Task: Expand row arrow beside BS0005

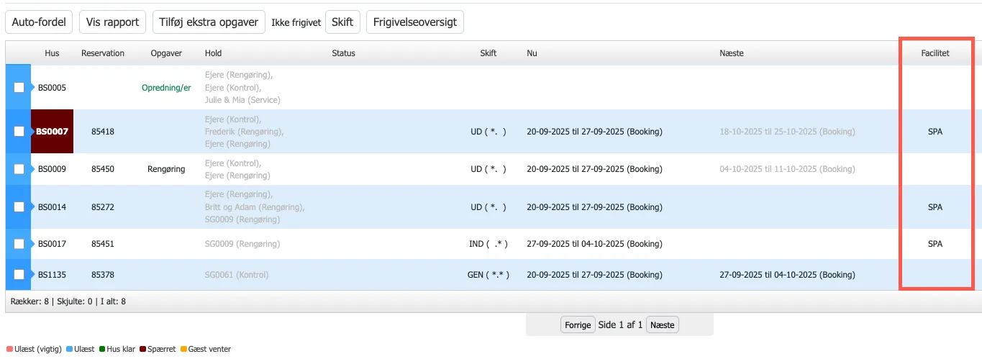Action: (33, 88)
